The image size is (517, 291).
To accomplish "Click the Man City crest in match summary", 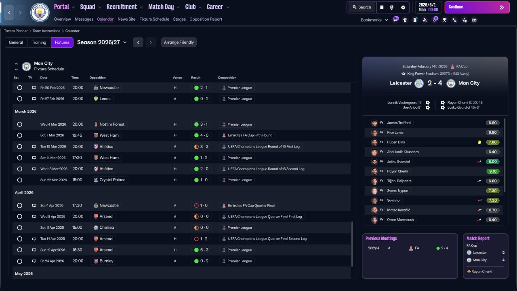I will (x=451, y=83).
